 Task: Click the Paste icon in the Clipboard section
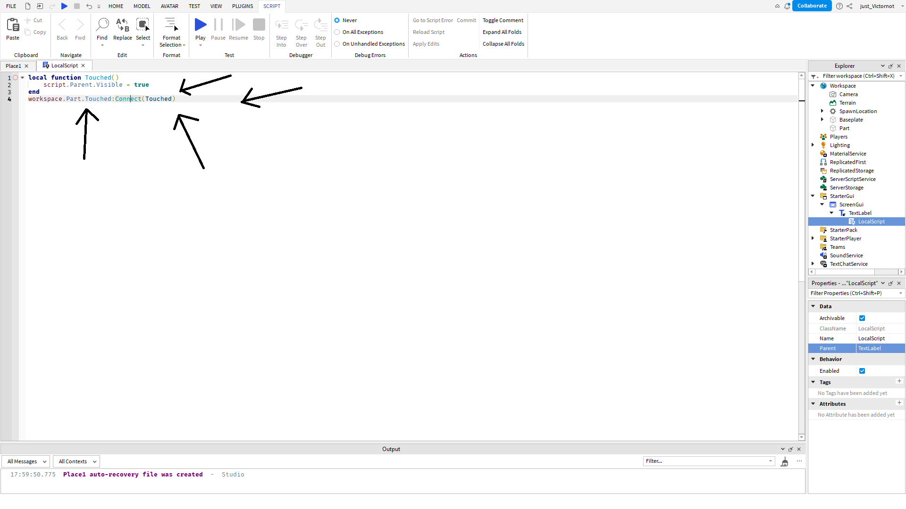(12, 26)
